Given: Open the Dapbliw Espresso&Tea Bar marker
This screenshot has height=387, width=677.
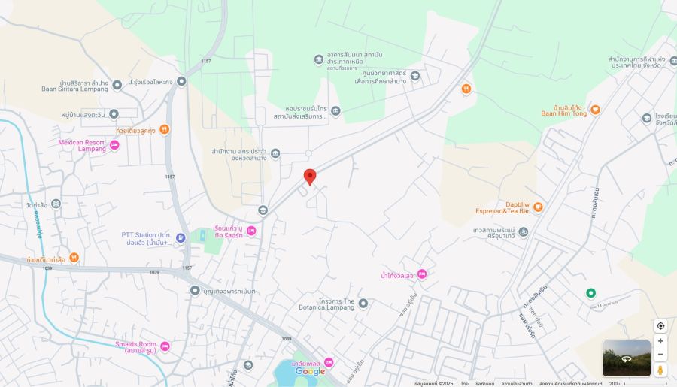Looking at the screenshot, I should 538,207.
